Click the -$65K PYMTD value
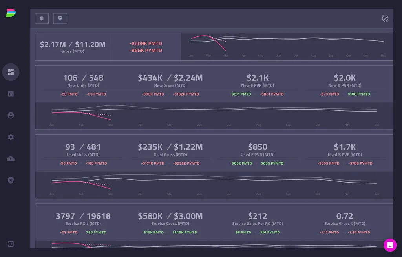The width and height of the screenshot is (402, 257). tap(146, 51)
